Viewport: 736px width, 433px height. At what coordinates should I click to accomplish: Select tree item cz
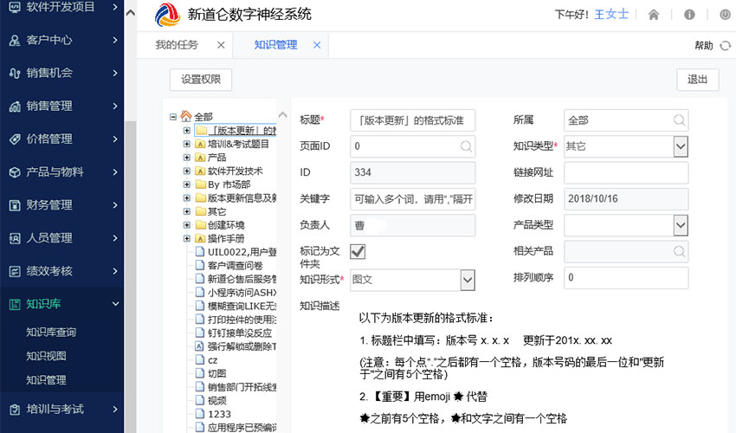click(213, 360)
